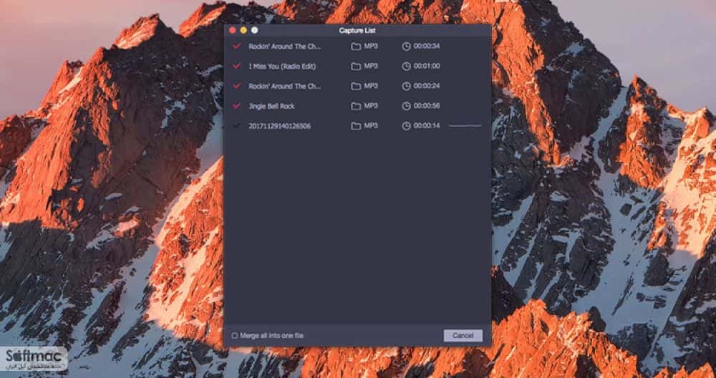This screenshot has width=716, height=378.
Task: Click the 00:00:14 duration value
Action: click(427, 126)
